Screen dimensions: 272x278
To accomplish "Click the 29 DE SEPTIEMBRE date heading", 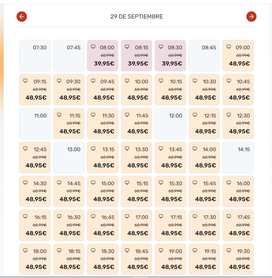I will pos(136,17).
